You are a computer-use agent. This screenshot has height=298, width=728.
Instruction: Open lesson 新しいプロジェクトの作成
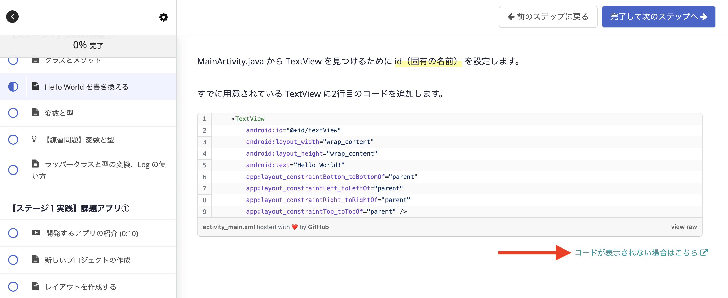click(88, 260)
